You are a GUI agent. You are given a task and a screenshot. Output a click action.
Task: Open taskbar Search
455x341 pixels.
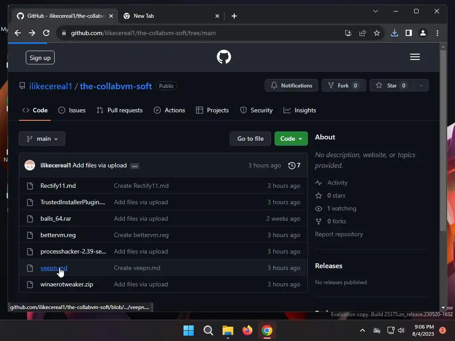(208, 330)
